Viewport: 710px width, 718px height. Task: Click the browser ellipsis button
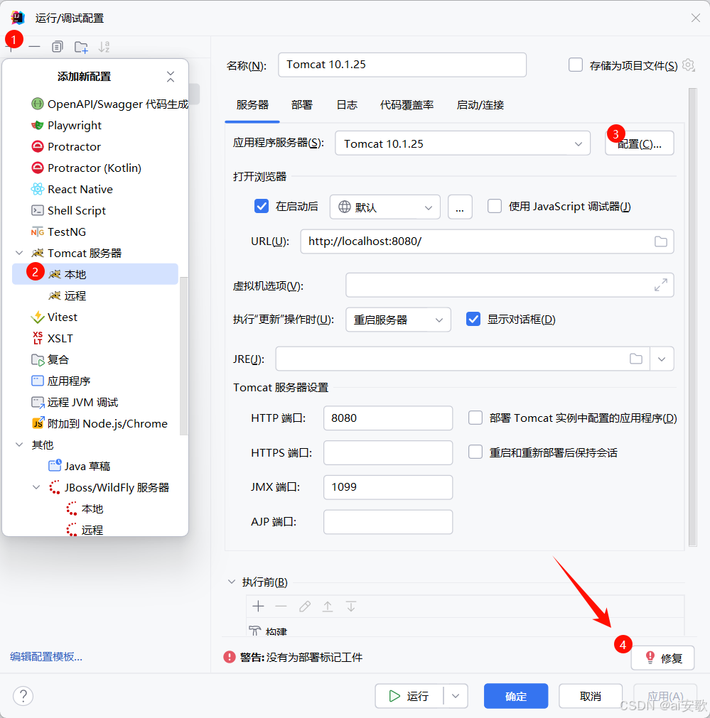pyautogui.click(x=460, y=207)
